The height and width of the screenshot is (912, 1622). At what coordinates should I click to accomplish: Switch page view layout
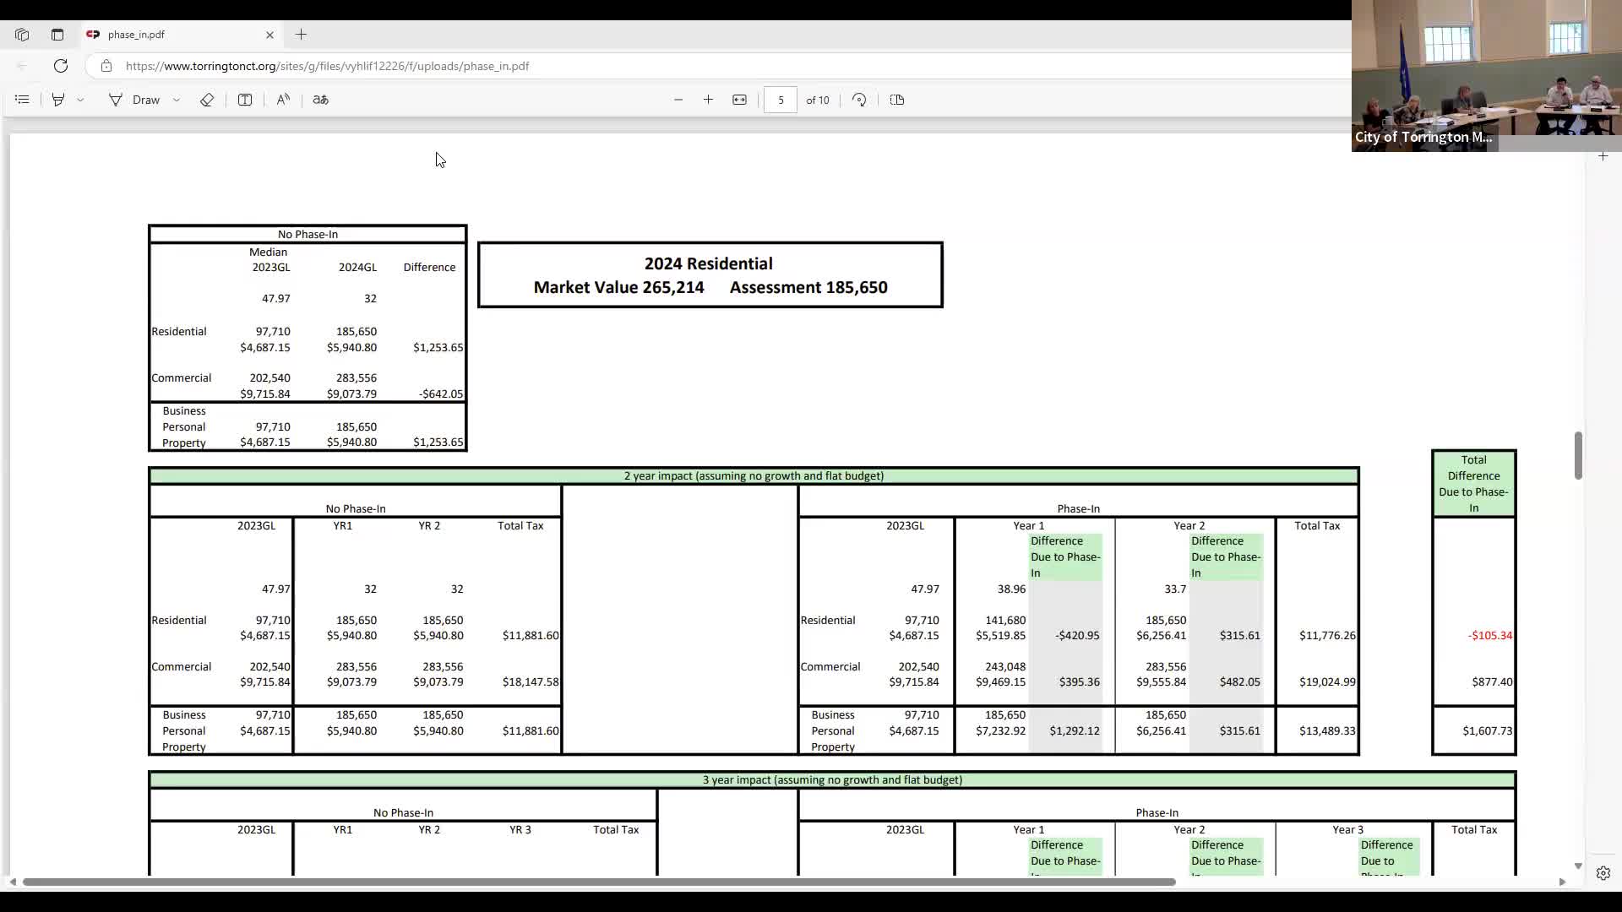pos(897,100)
